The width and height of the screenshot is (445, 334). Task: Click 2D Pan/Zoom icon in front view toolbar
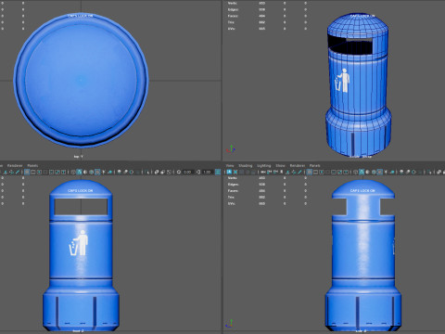11,172
